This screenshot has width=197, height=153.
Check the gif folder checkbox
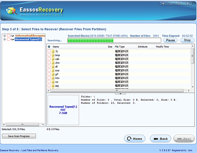coord(49,74)
